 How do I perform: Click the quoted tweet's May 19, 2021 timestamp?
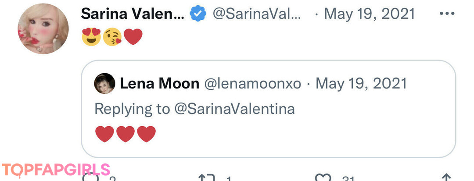pos(361,83)
